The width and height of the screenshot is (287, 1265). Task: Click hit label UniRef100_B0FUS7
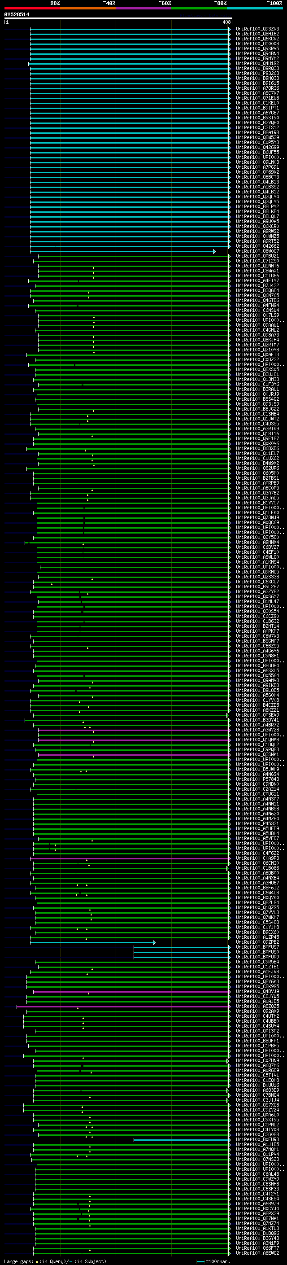[x=257, y=947]
